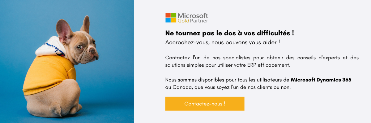Click the bold Microsoft Dynamics 365 text
This screenshot has width=371, height=123.
pyautogui.click(x=321, y=80)
